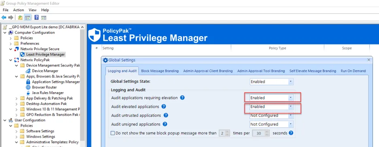Viewport: 379px width, 147px height.
Task: Click the PolicyPak shield logo in header
Action: (94, 35)
